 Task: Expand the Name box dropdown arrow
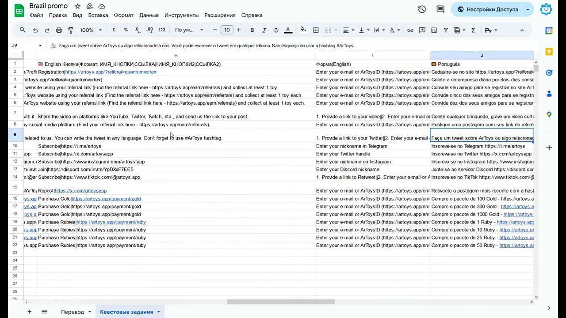40,45
